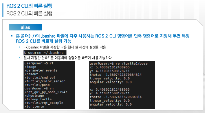Screen dimensions: 205x113
Task: Click the 'user@user:~$ rn' prompt line
Action: (x=39, y=89)
